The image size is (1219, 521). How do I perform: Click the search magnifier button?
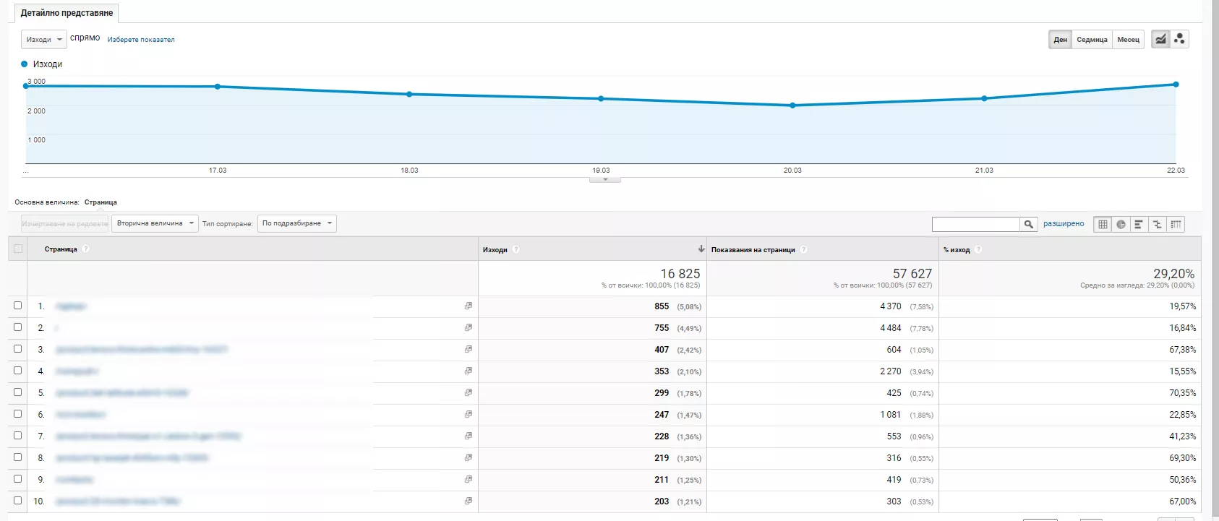1029,225
